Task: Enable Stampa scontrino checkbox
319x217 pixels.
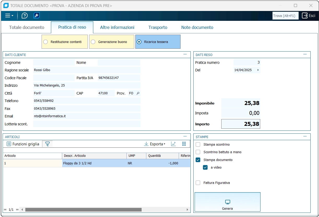Action: [x=198, y=145]
